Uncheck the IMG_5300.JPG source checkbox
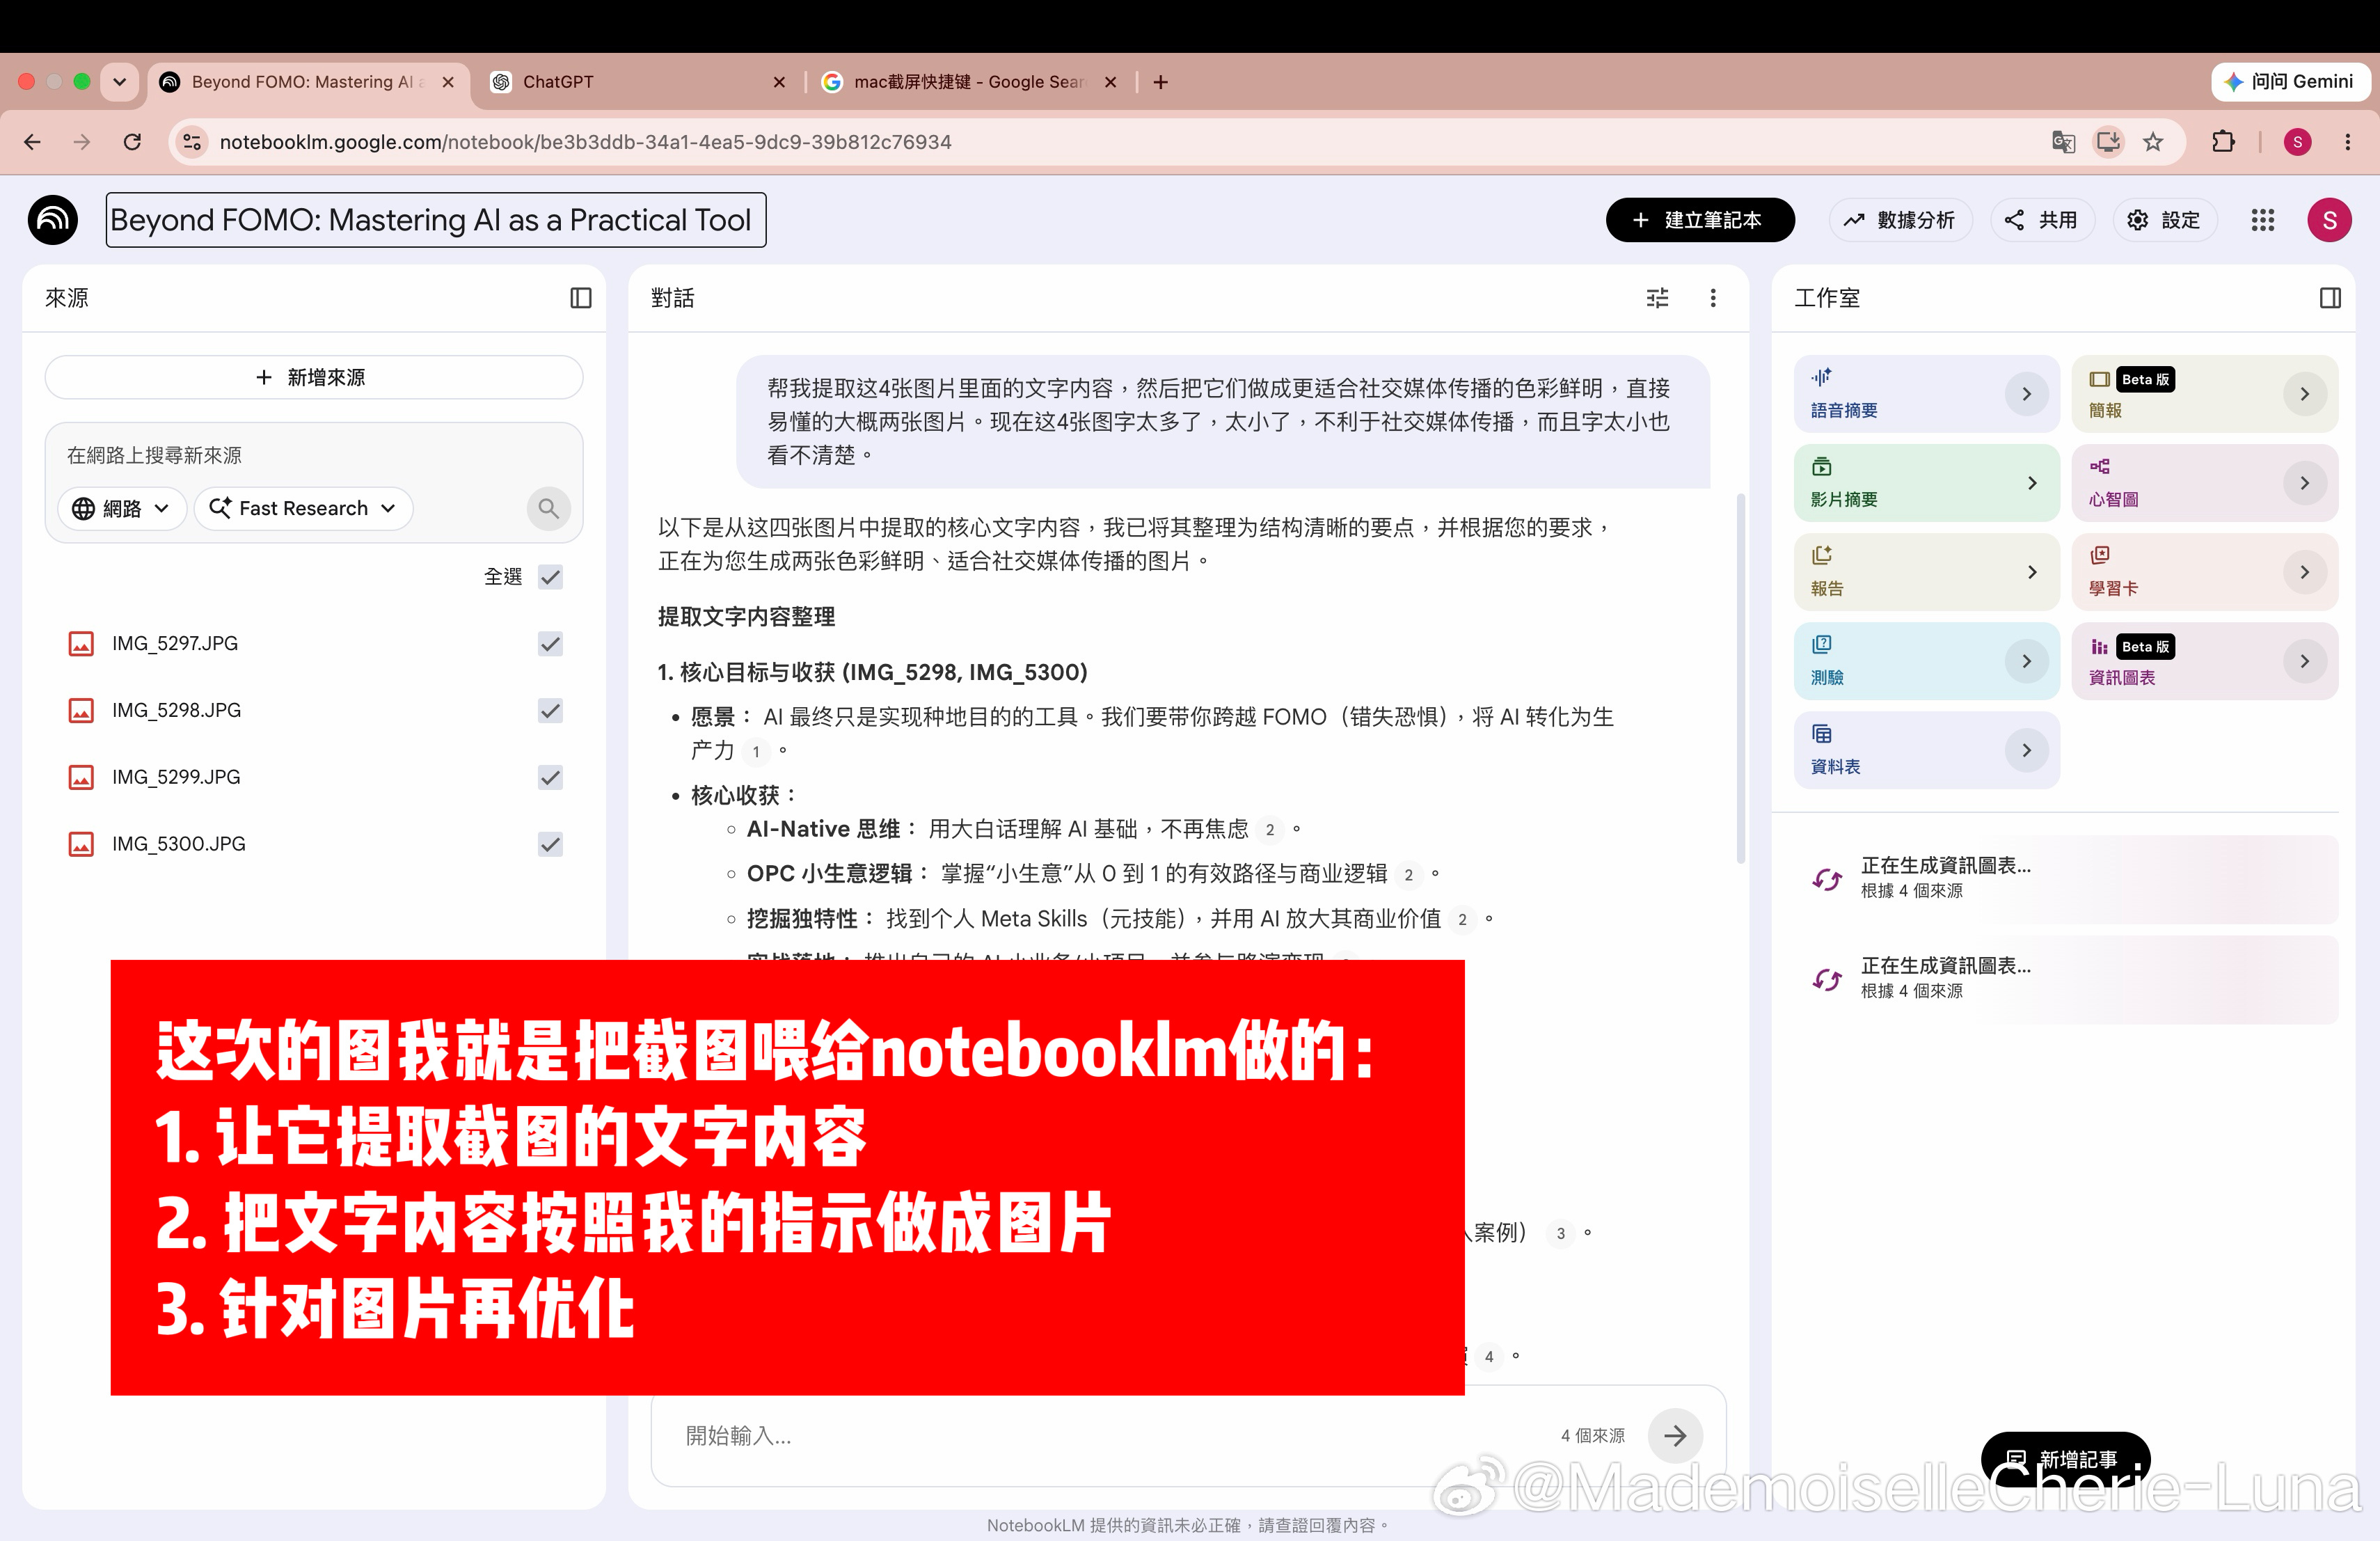The image size is (2380, 1541). point(550,844)
